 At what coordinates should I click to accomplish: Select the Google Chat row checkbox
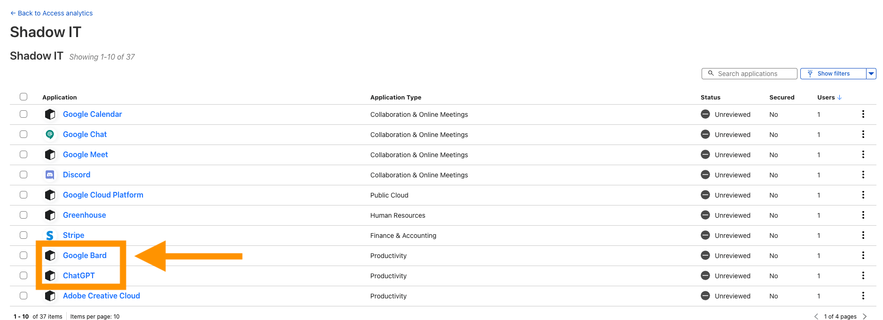23,134
